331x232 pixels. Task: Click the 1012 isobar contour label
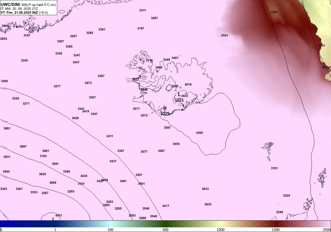pyautogui.click(x=4, y=148)
